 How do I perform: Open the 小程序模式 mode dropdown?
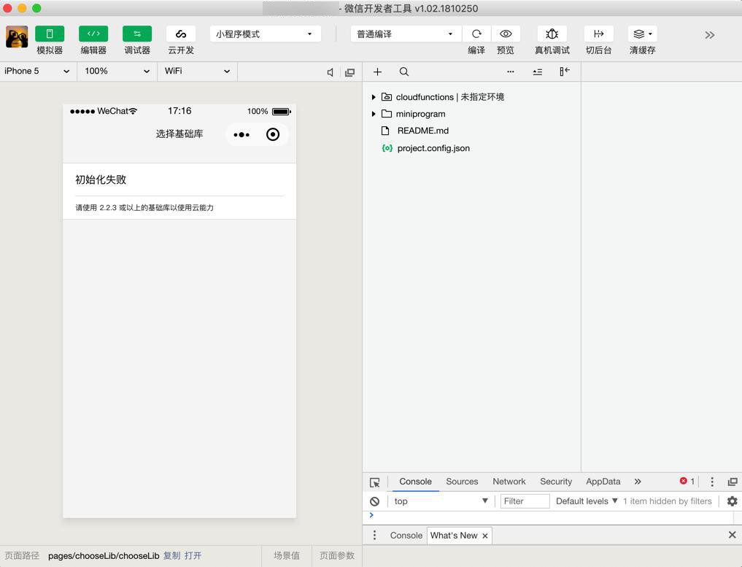[x=265, y=34]
